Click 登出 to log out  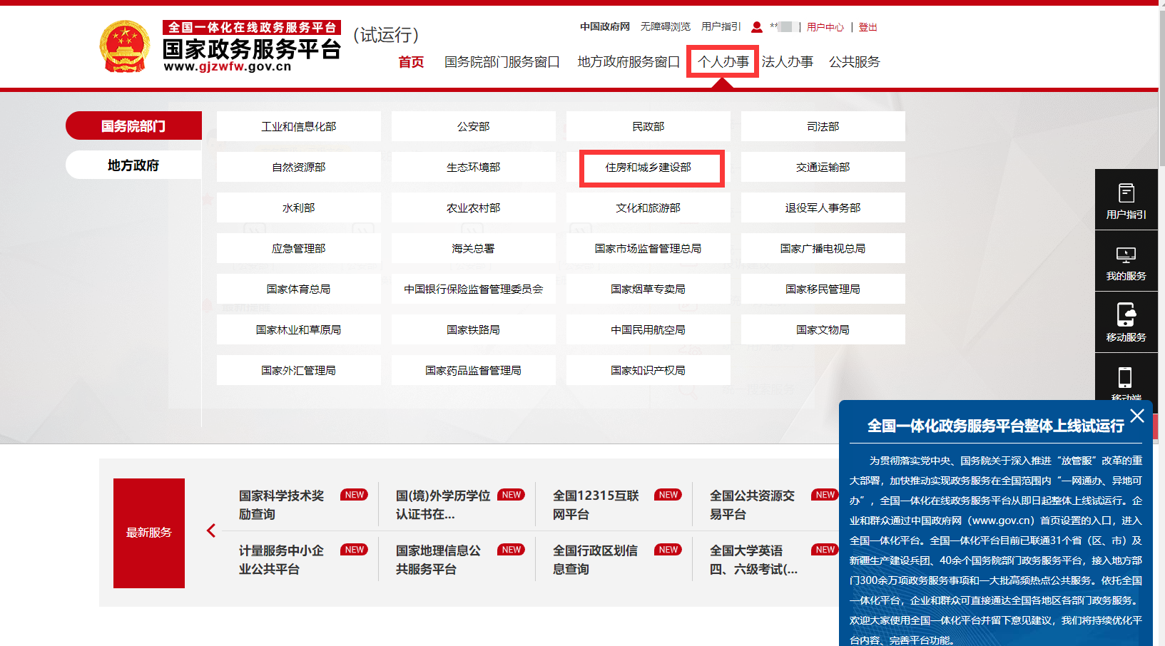[x=868, y=26]
